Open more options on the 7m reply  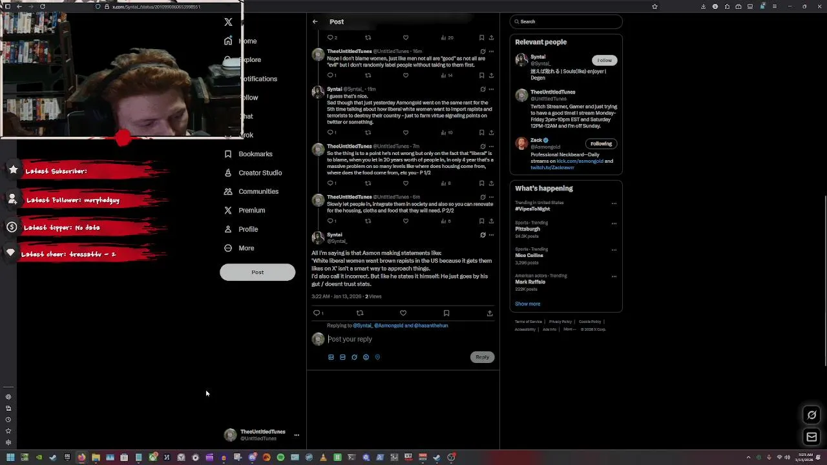tap(491, 147)
